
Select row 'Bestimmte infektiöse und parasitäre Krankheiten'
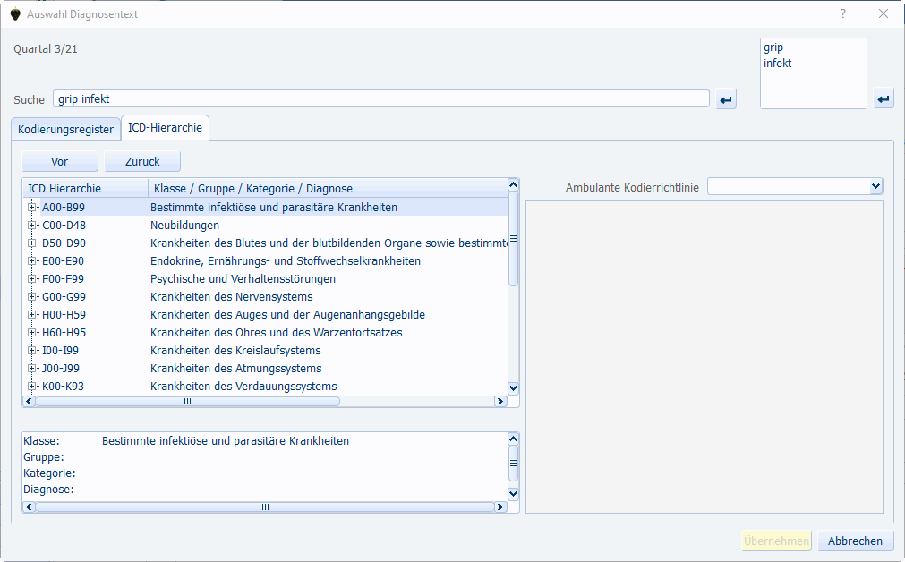[x=274, y=207]
